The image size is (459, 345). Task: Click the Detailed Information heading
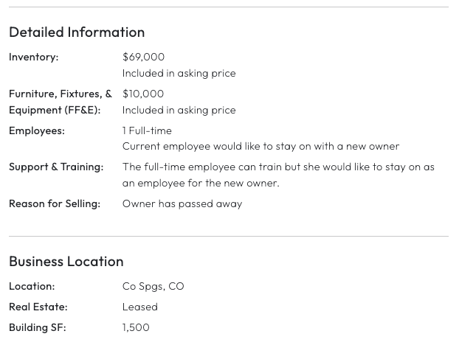pos(77,32)
